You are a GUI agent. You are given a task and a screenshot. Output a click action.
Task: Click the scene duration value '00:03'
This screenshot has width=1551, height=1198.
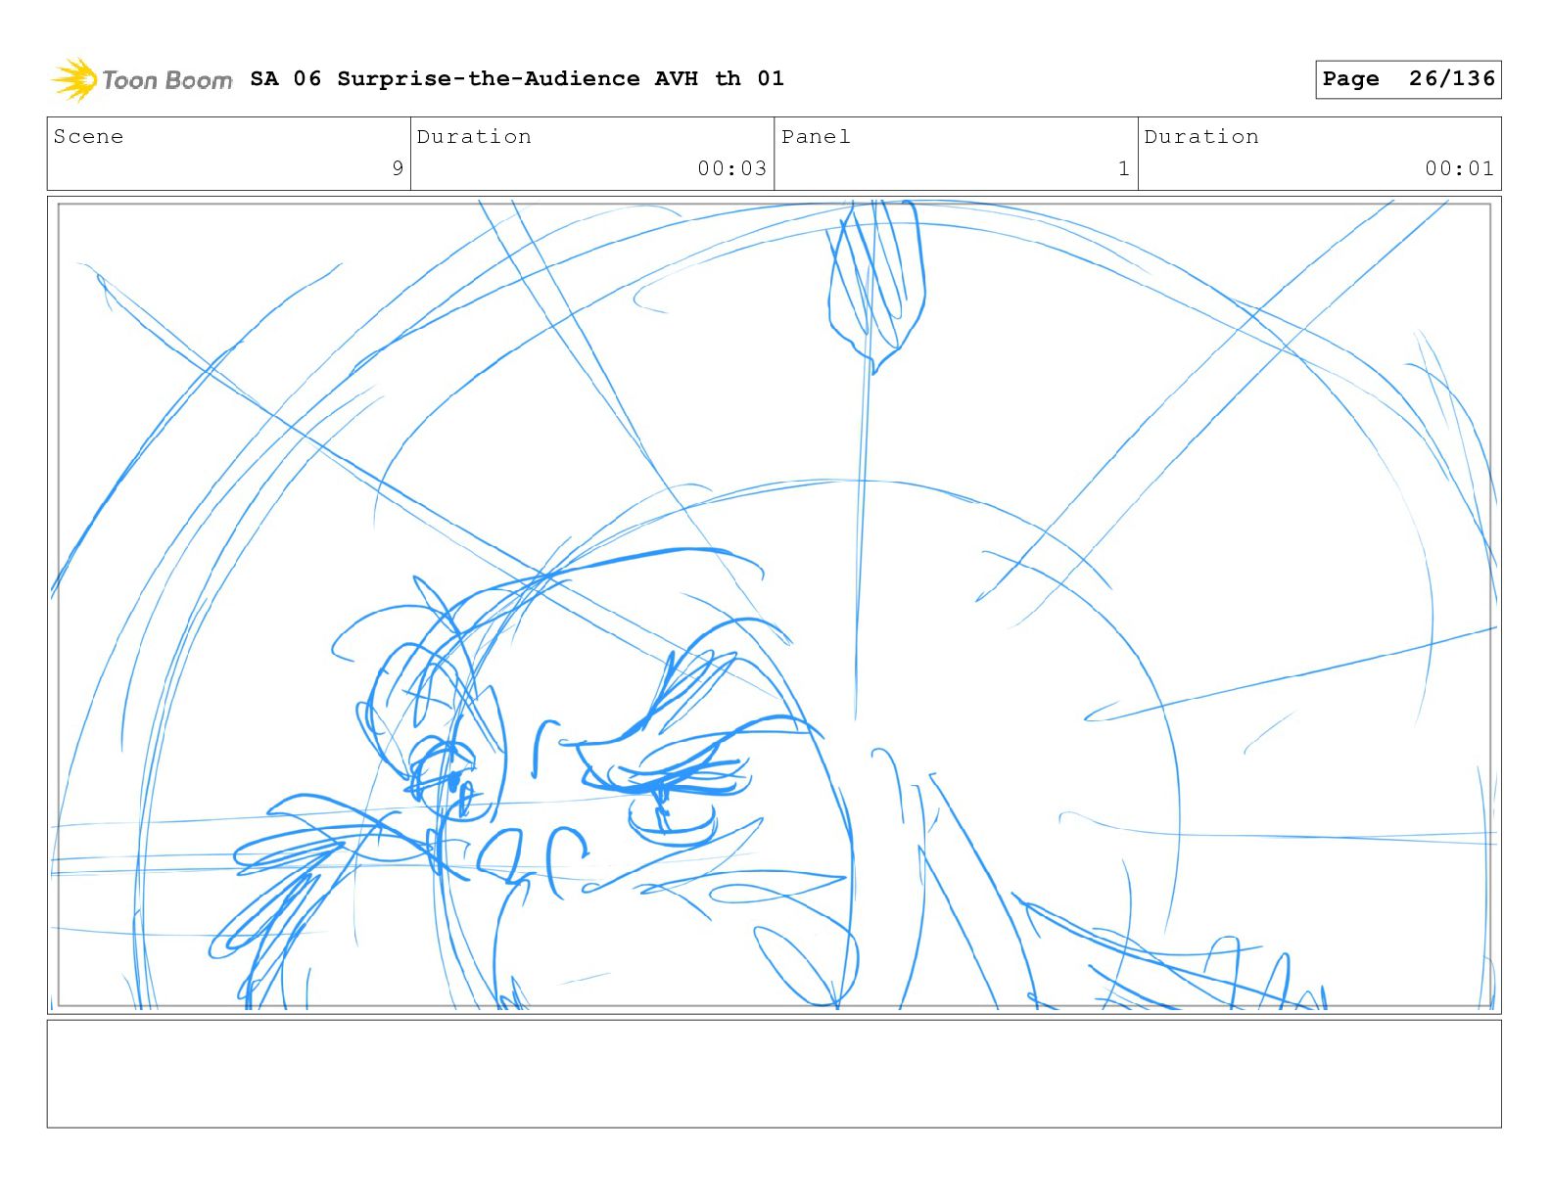(732, 168)
